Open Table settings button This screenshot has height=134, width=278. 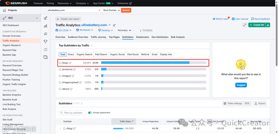point(237,103)
